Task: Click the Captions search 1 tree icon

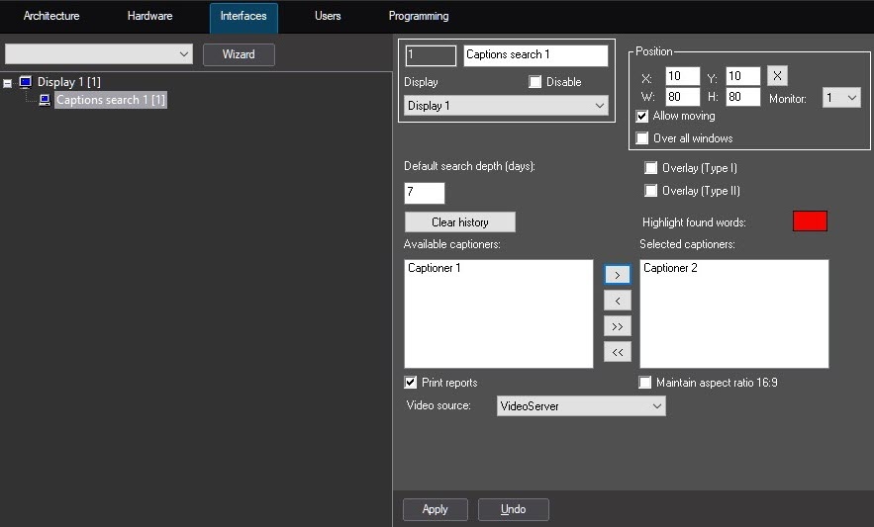Action: click(x=45, y=100)
